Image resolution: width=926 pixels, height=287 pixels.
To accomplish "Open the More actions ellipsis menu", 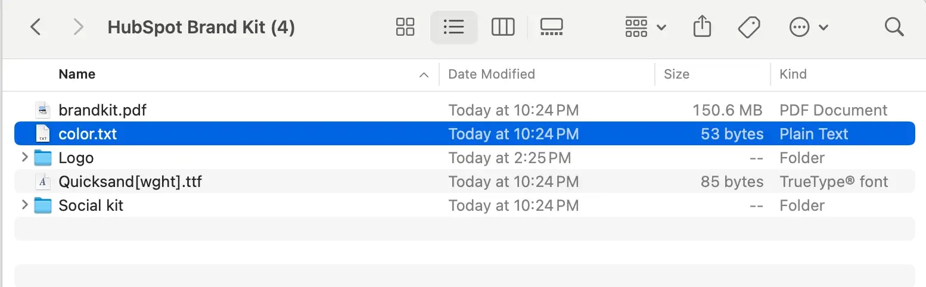I will [808, 27].
